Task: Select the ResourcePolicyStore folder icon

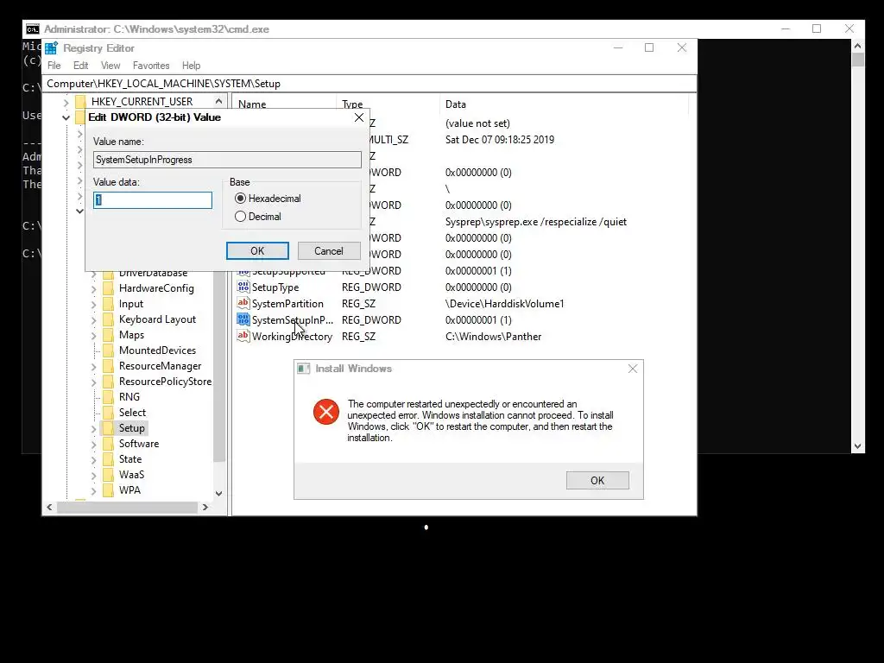Action: (x=108, y=382)
